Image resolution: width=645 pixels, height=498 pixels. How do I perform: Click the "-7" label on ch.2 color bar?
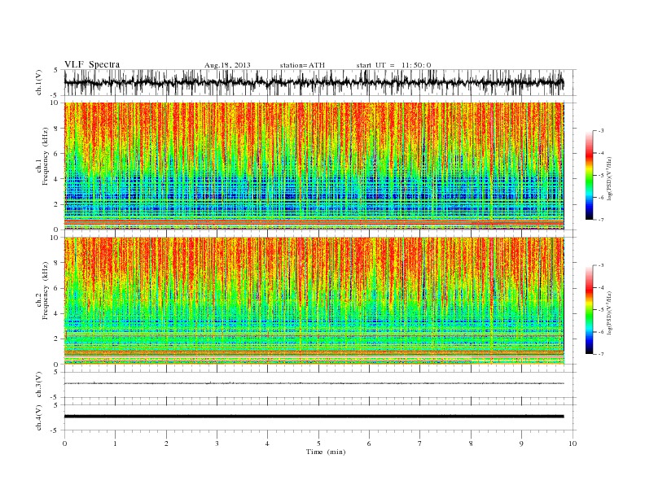[600, 354]
